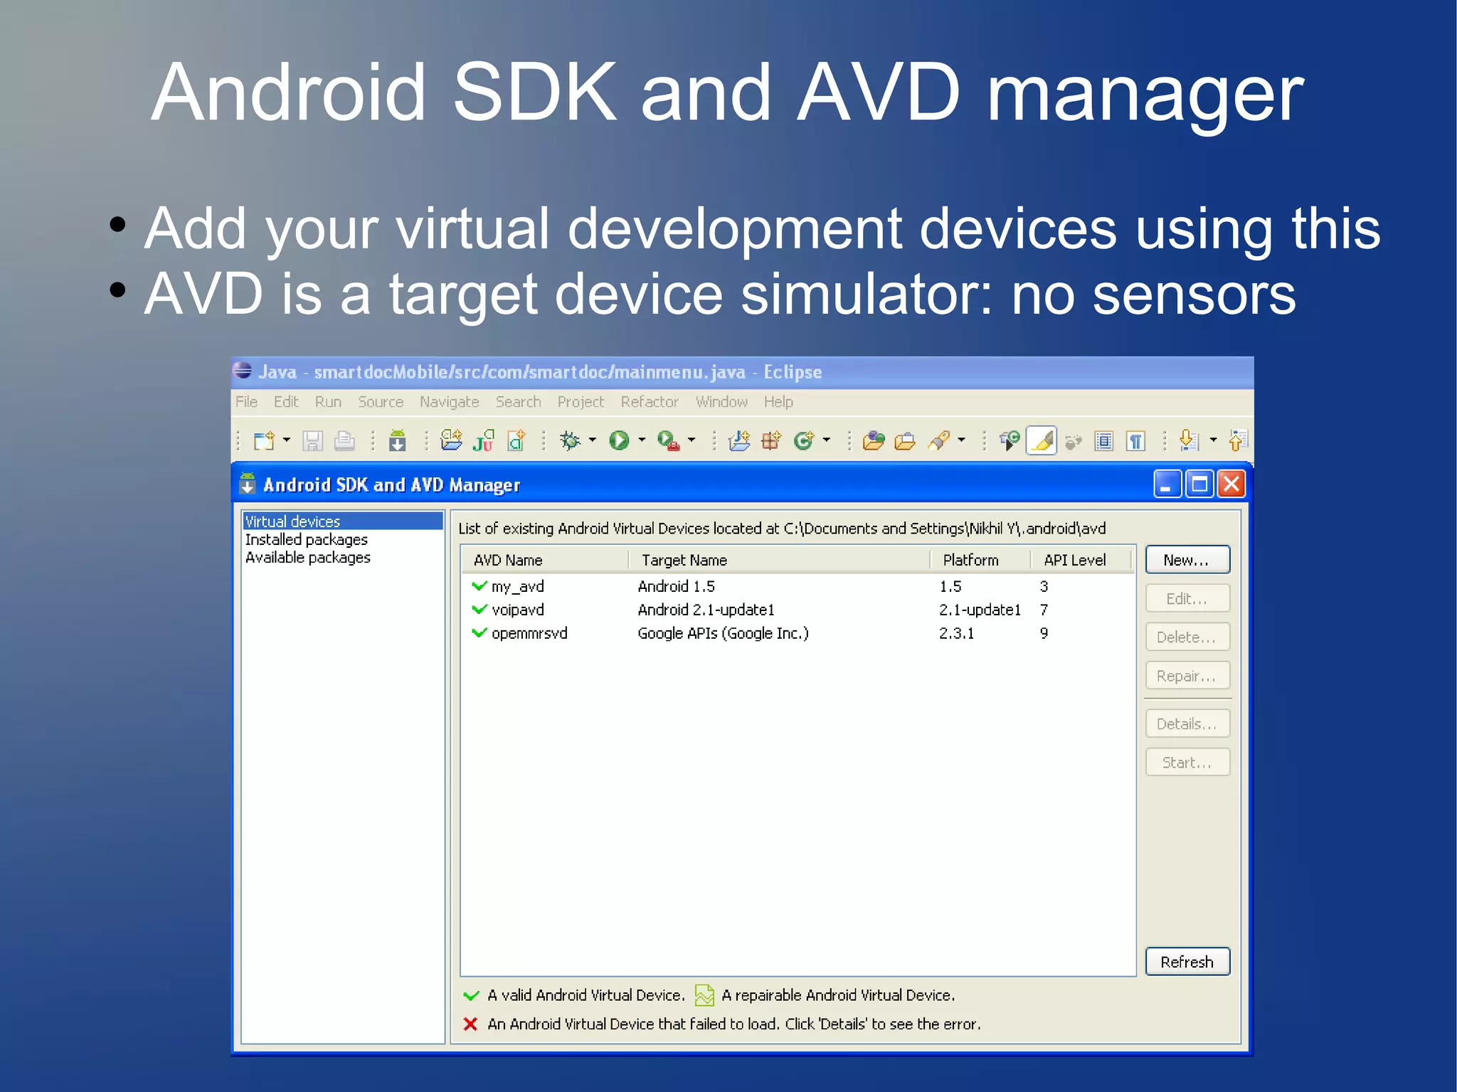Click the Show Whitespace Characters pilcrow icon
The image size is (1457, 1092).
pos(1136,441)
